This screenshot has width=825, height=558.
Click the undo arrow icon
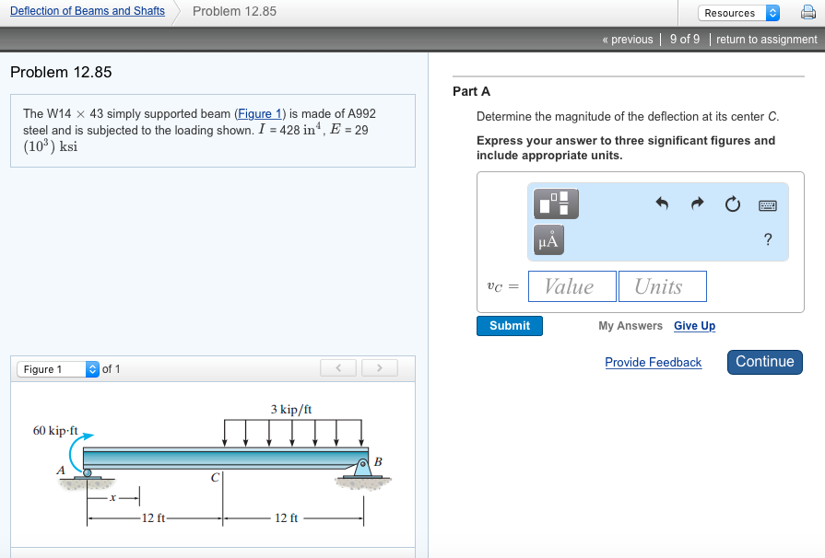662,203
